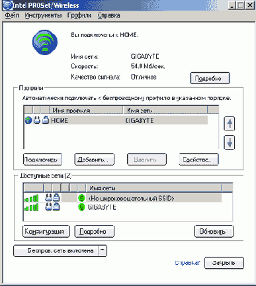Screen dimensions: 256x286
Task: Select the non-broadcast SSID network row
Action: 122,198
